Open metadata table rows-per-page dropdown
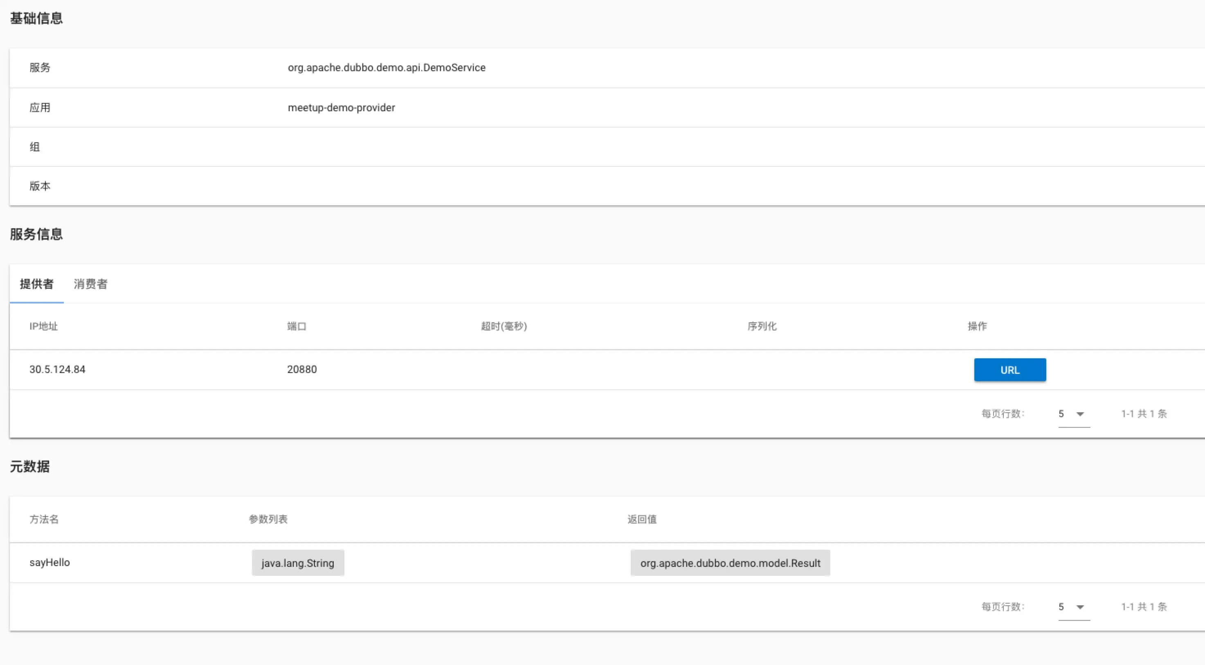 [1073, 607]
